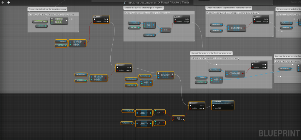This screenshot has width=301, height=140.
Task: Click the 'Check if the current attack target is forgotten' bubble
Action: coord(144,8)
